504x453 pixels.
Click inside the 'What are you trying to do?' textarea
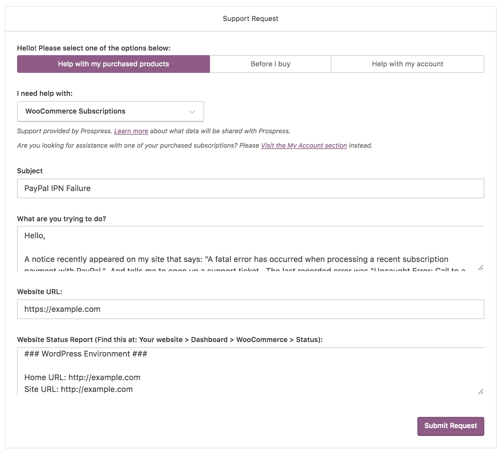click(250, 248)
